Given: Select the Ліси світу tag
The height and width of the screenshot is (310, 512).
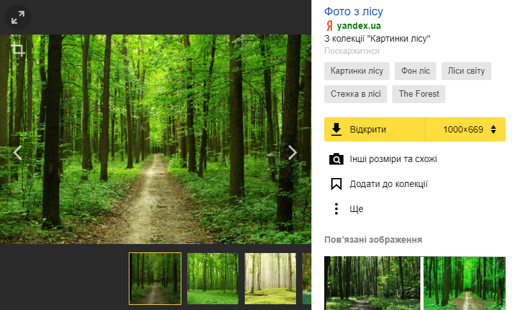Looking at the screenshot, I should [x=467, y=71].
